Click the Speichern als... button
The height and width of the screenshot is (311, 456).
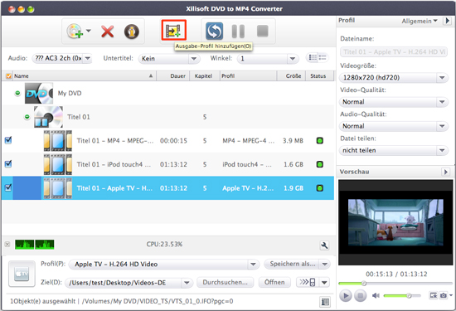[292, 264]
